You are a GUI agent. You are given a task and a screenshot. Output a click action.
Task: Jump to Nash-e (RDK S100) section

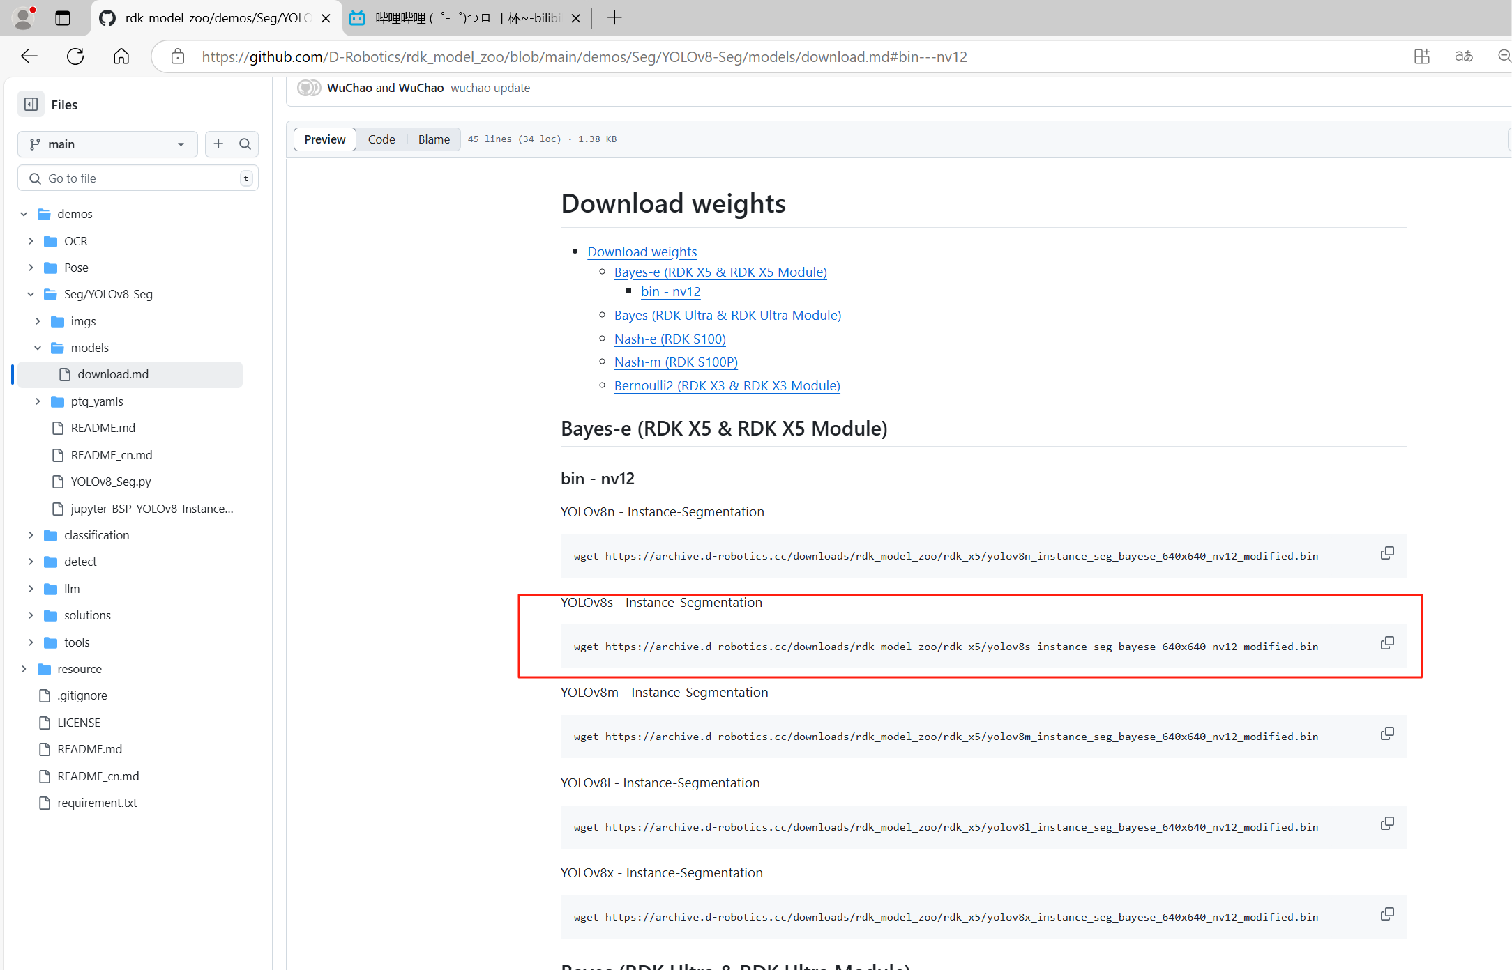(670, 339)
